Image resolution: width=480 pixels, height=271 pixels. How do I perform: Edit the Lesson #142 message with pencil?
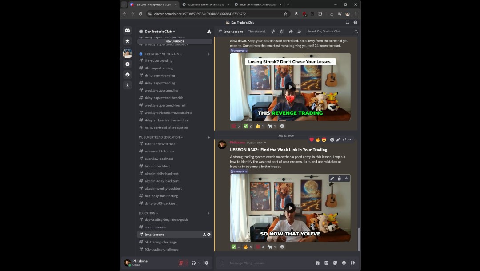point(338,140)
